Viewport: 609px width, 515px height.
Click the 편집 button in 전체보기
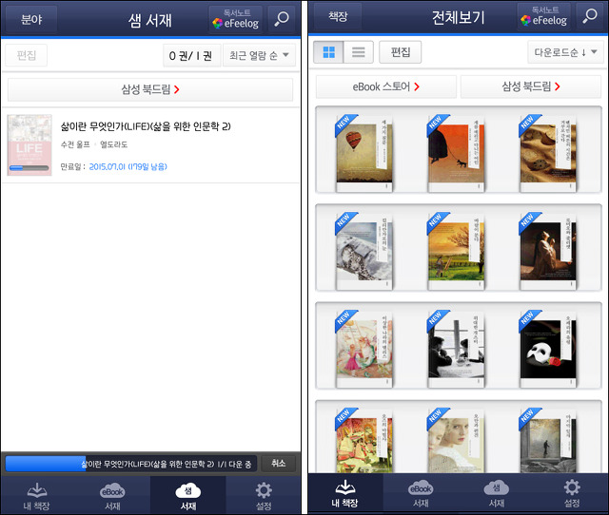(401, 52)
